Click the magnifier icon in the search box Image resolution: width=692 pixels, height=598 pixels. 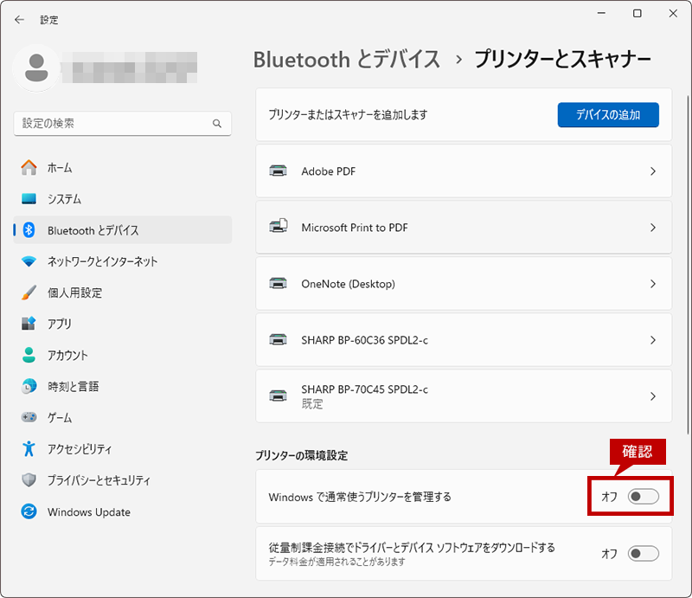pos(217,124)
